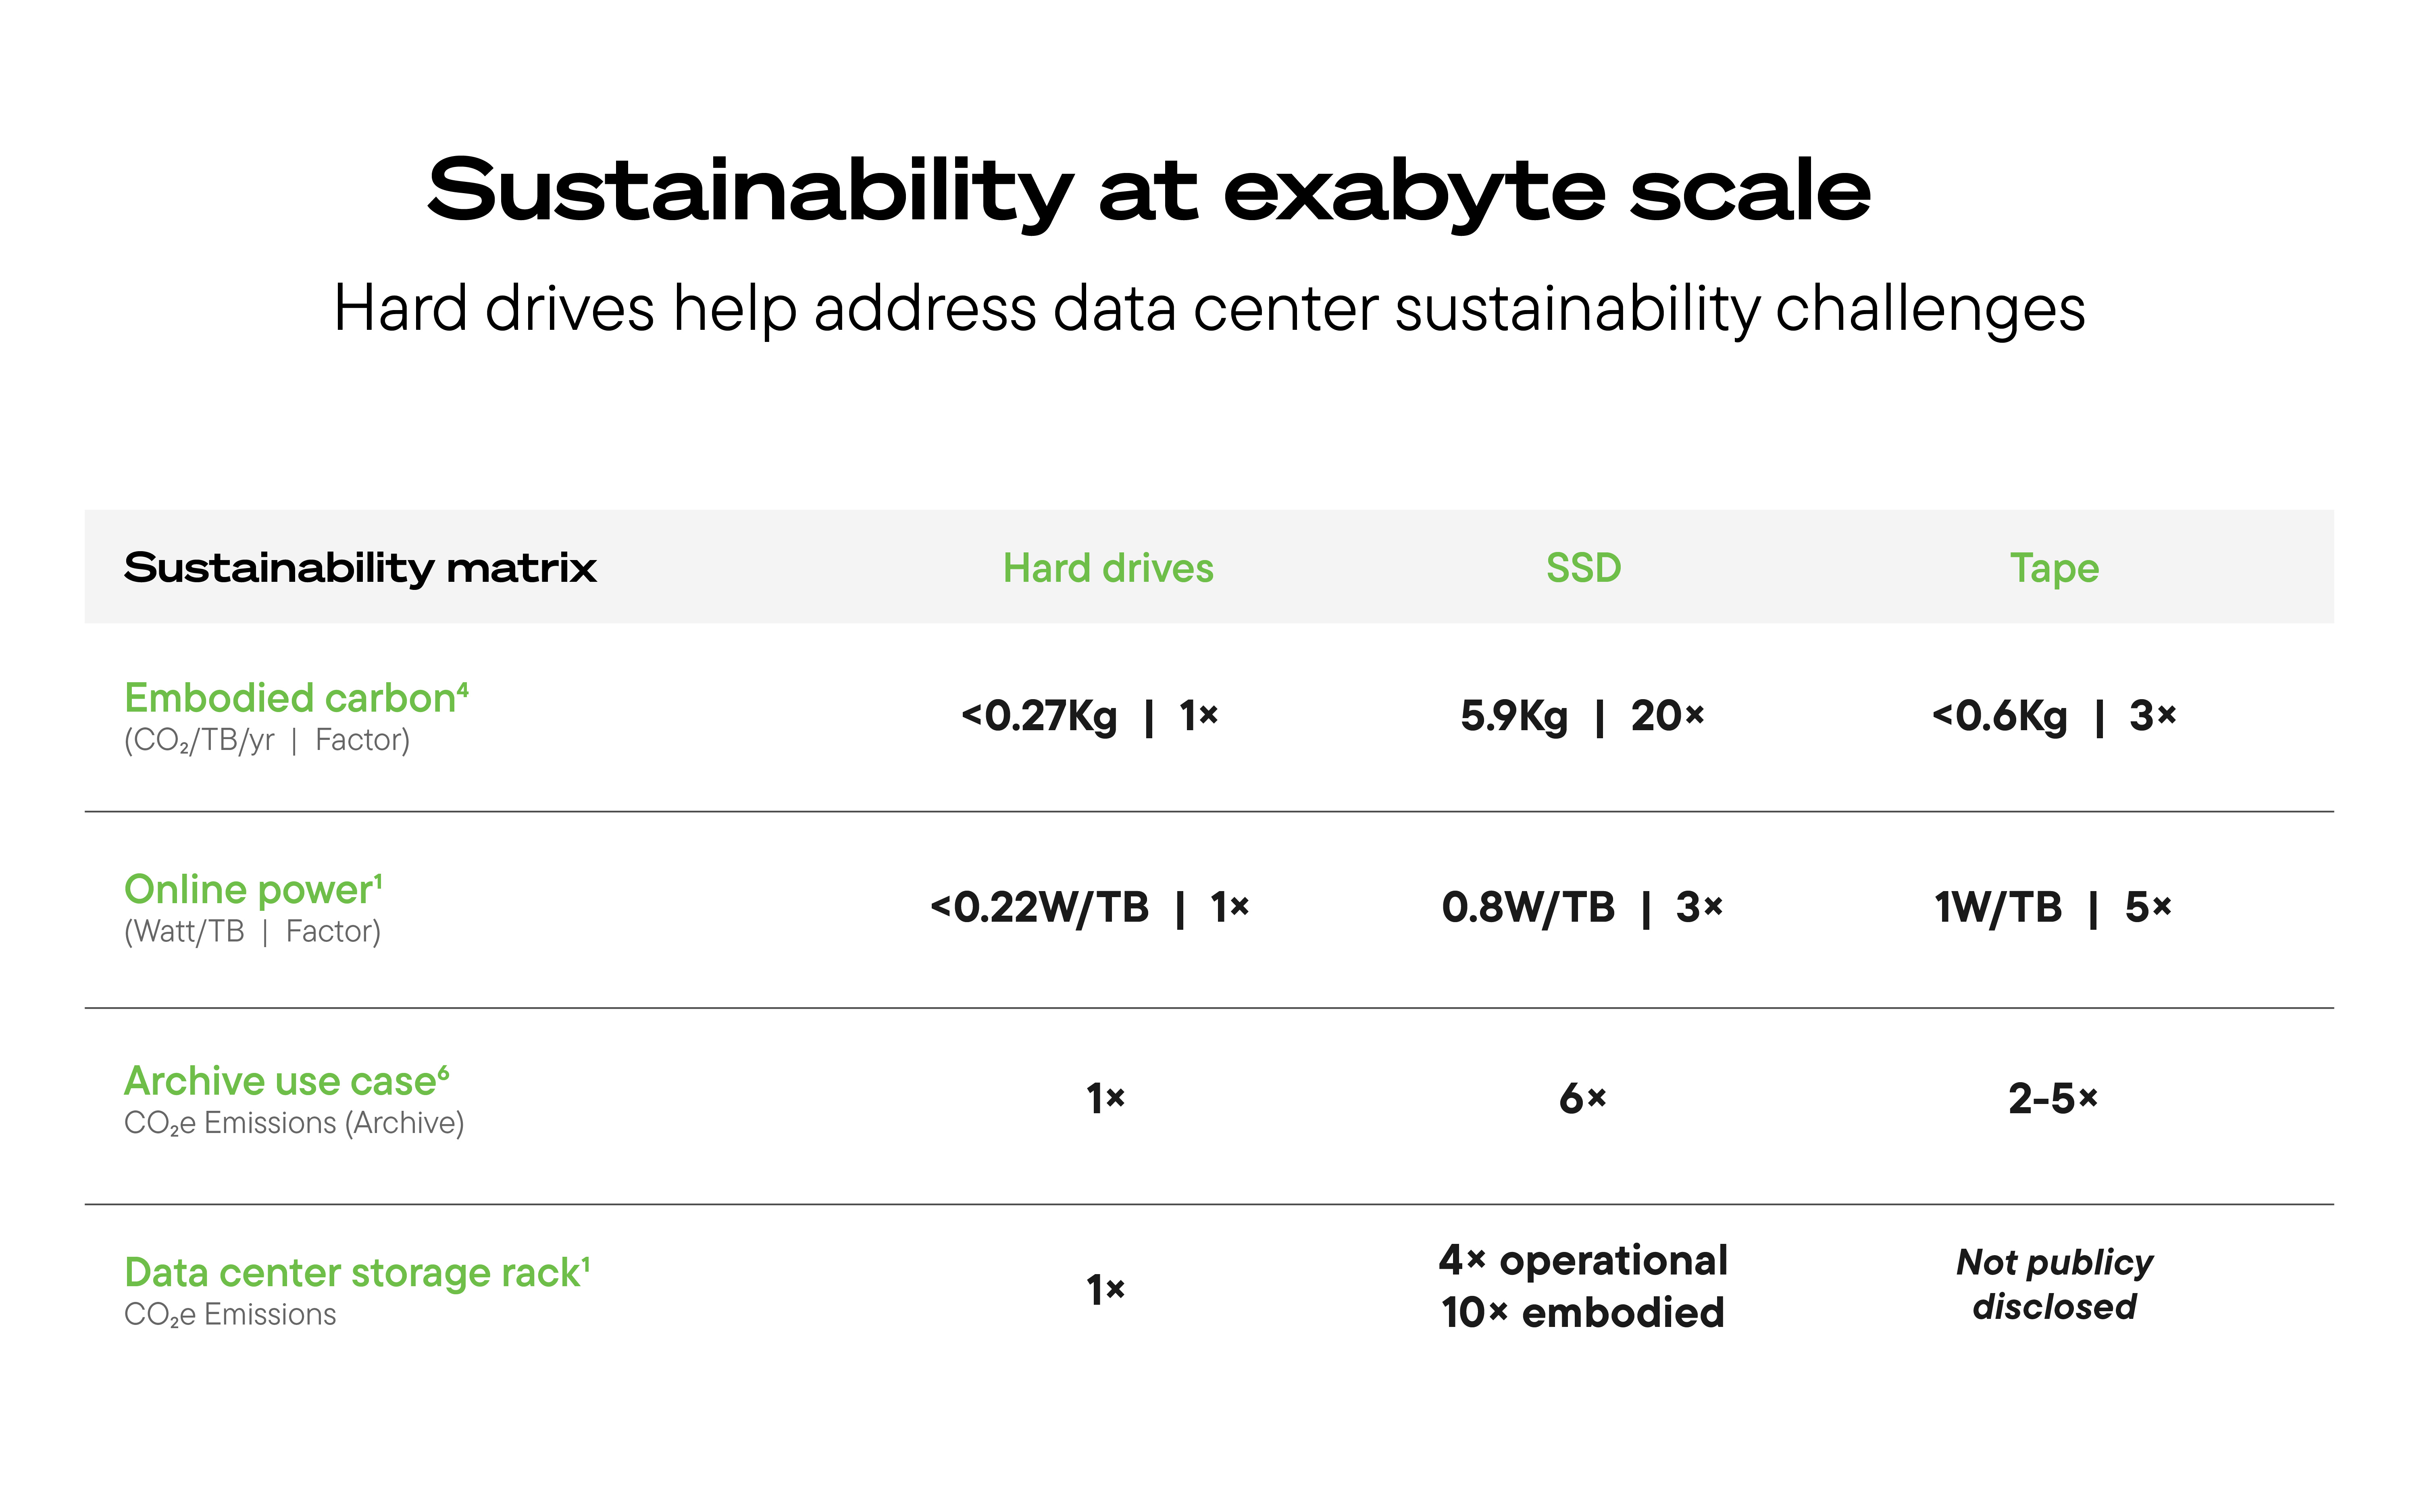Select the "Tape" column header

click(x=2054, y=568)
